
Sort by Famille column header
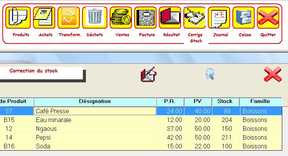[261, 101]
